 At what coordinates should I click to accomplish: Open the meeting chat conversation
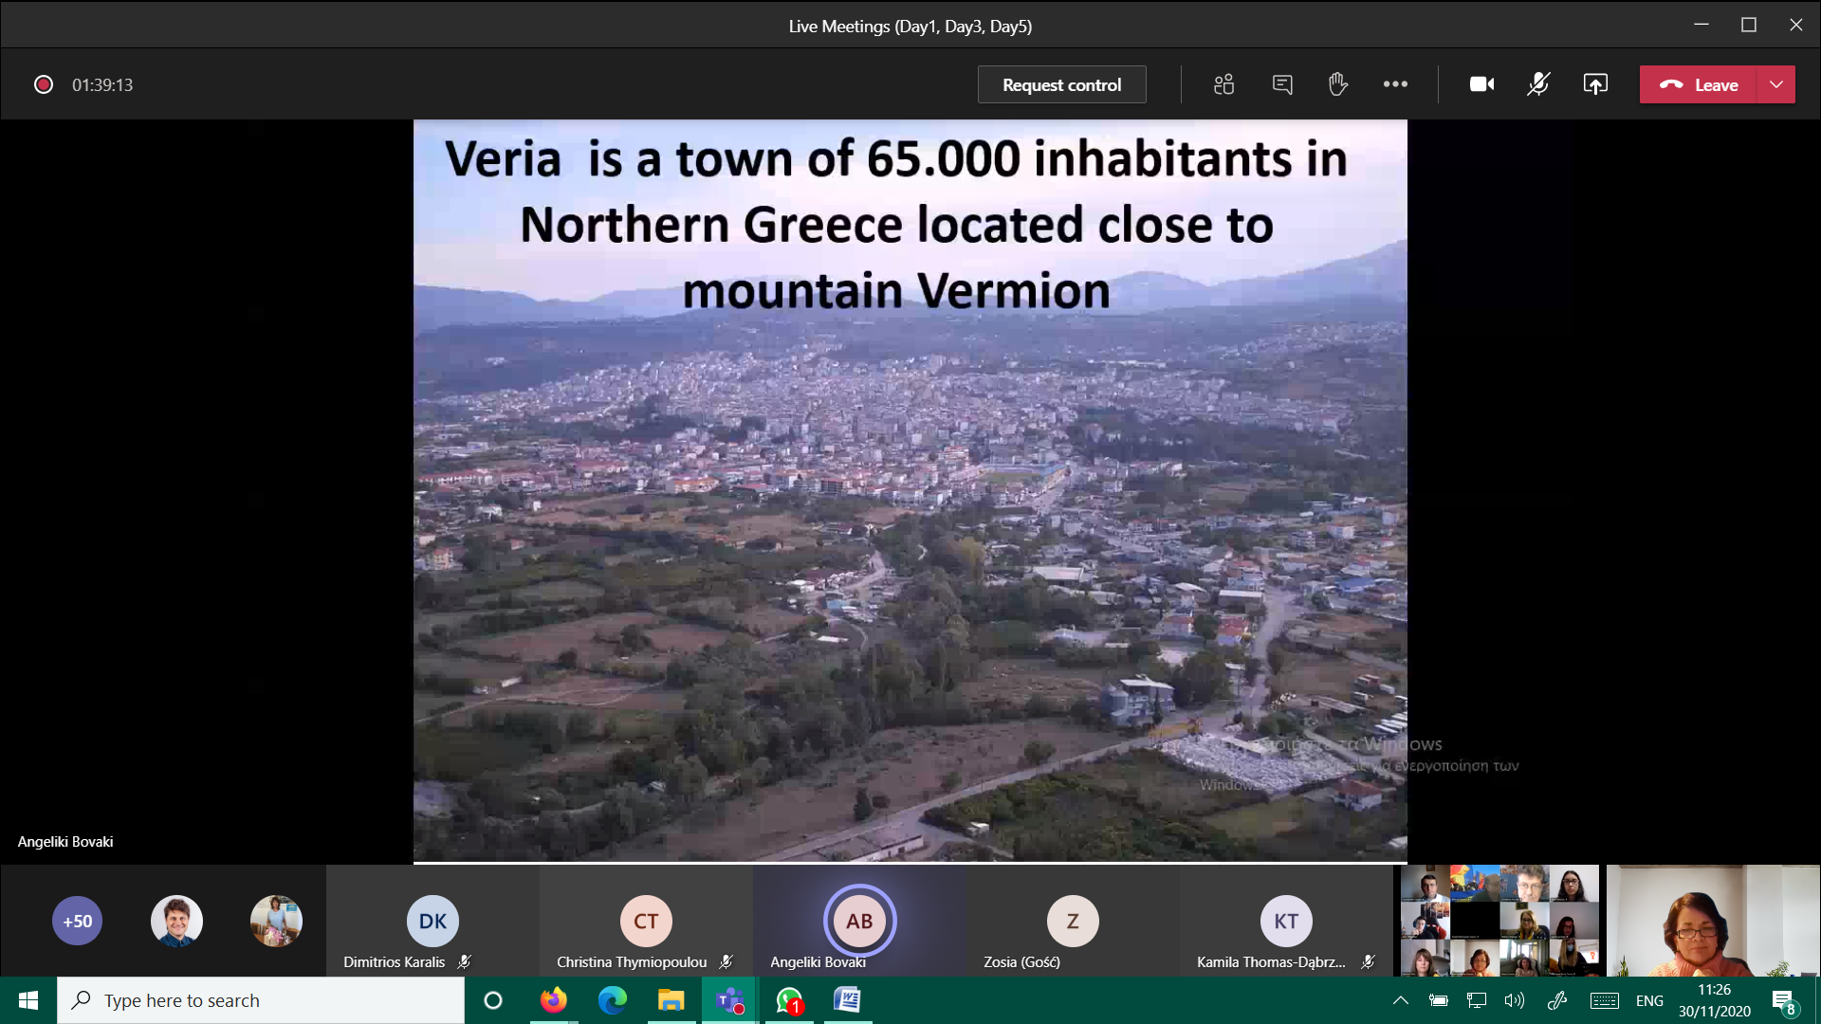point(1282,84)
